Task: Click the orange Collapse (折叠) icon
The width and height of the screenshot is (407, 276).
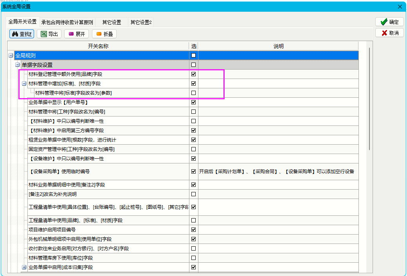Action: coord(99,34)
